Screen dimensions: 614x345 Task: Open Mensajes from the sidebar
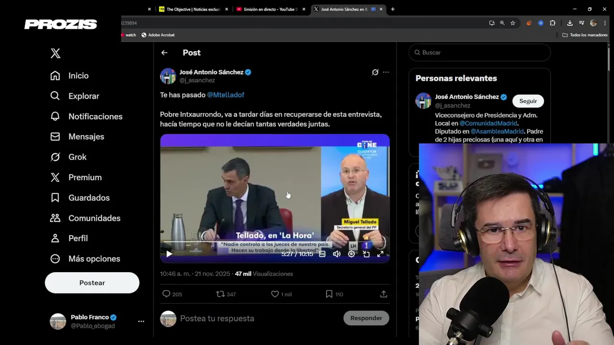click(77, 137)
